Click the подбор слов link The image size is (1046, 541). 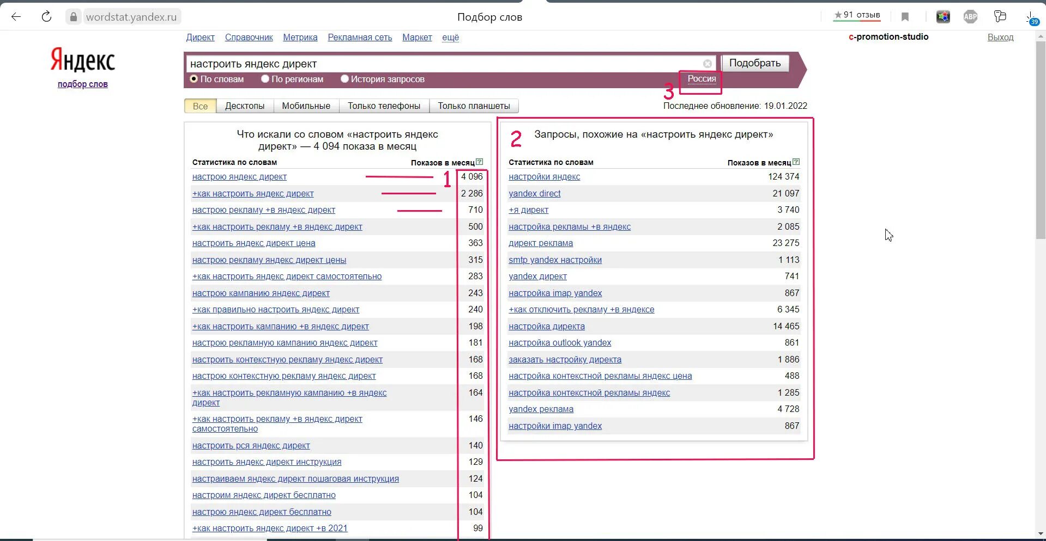83,84
